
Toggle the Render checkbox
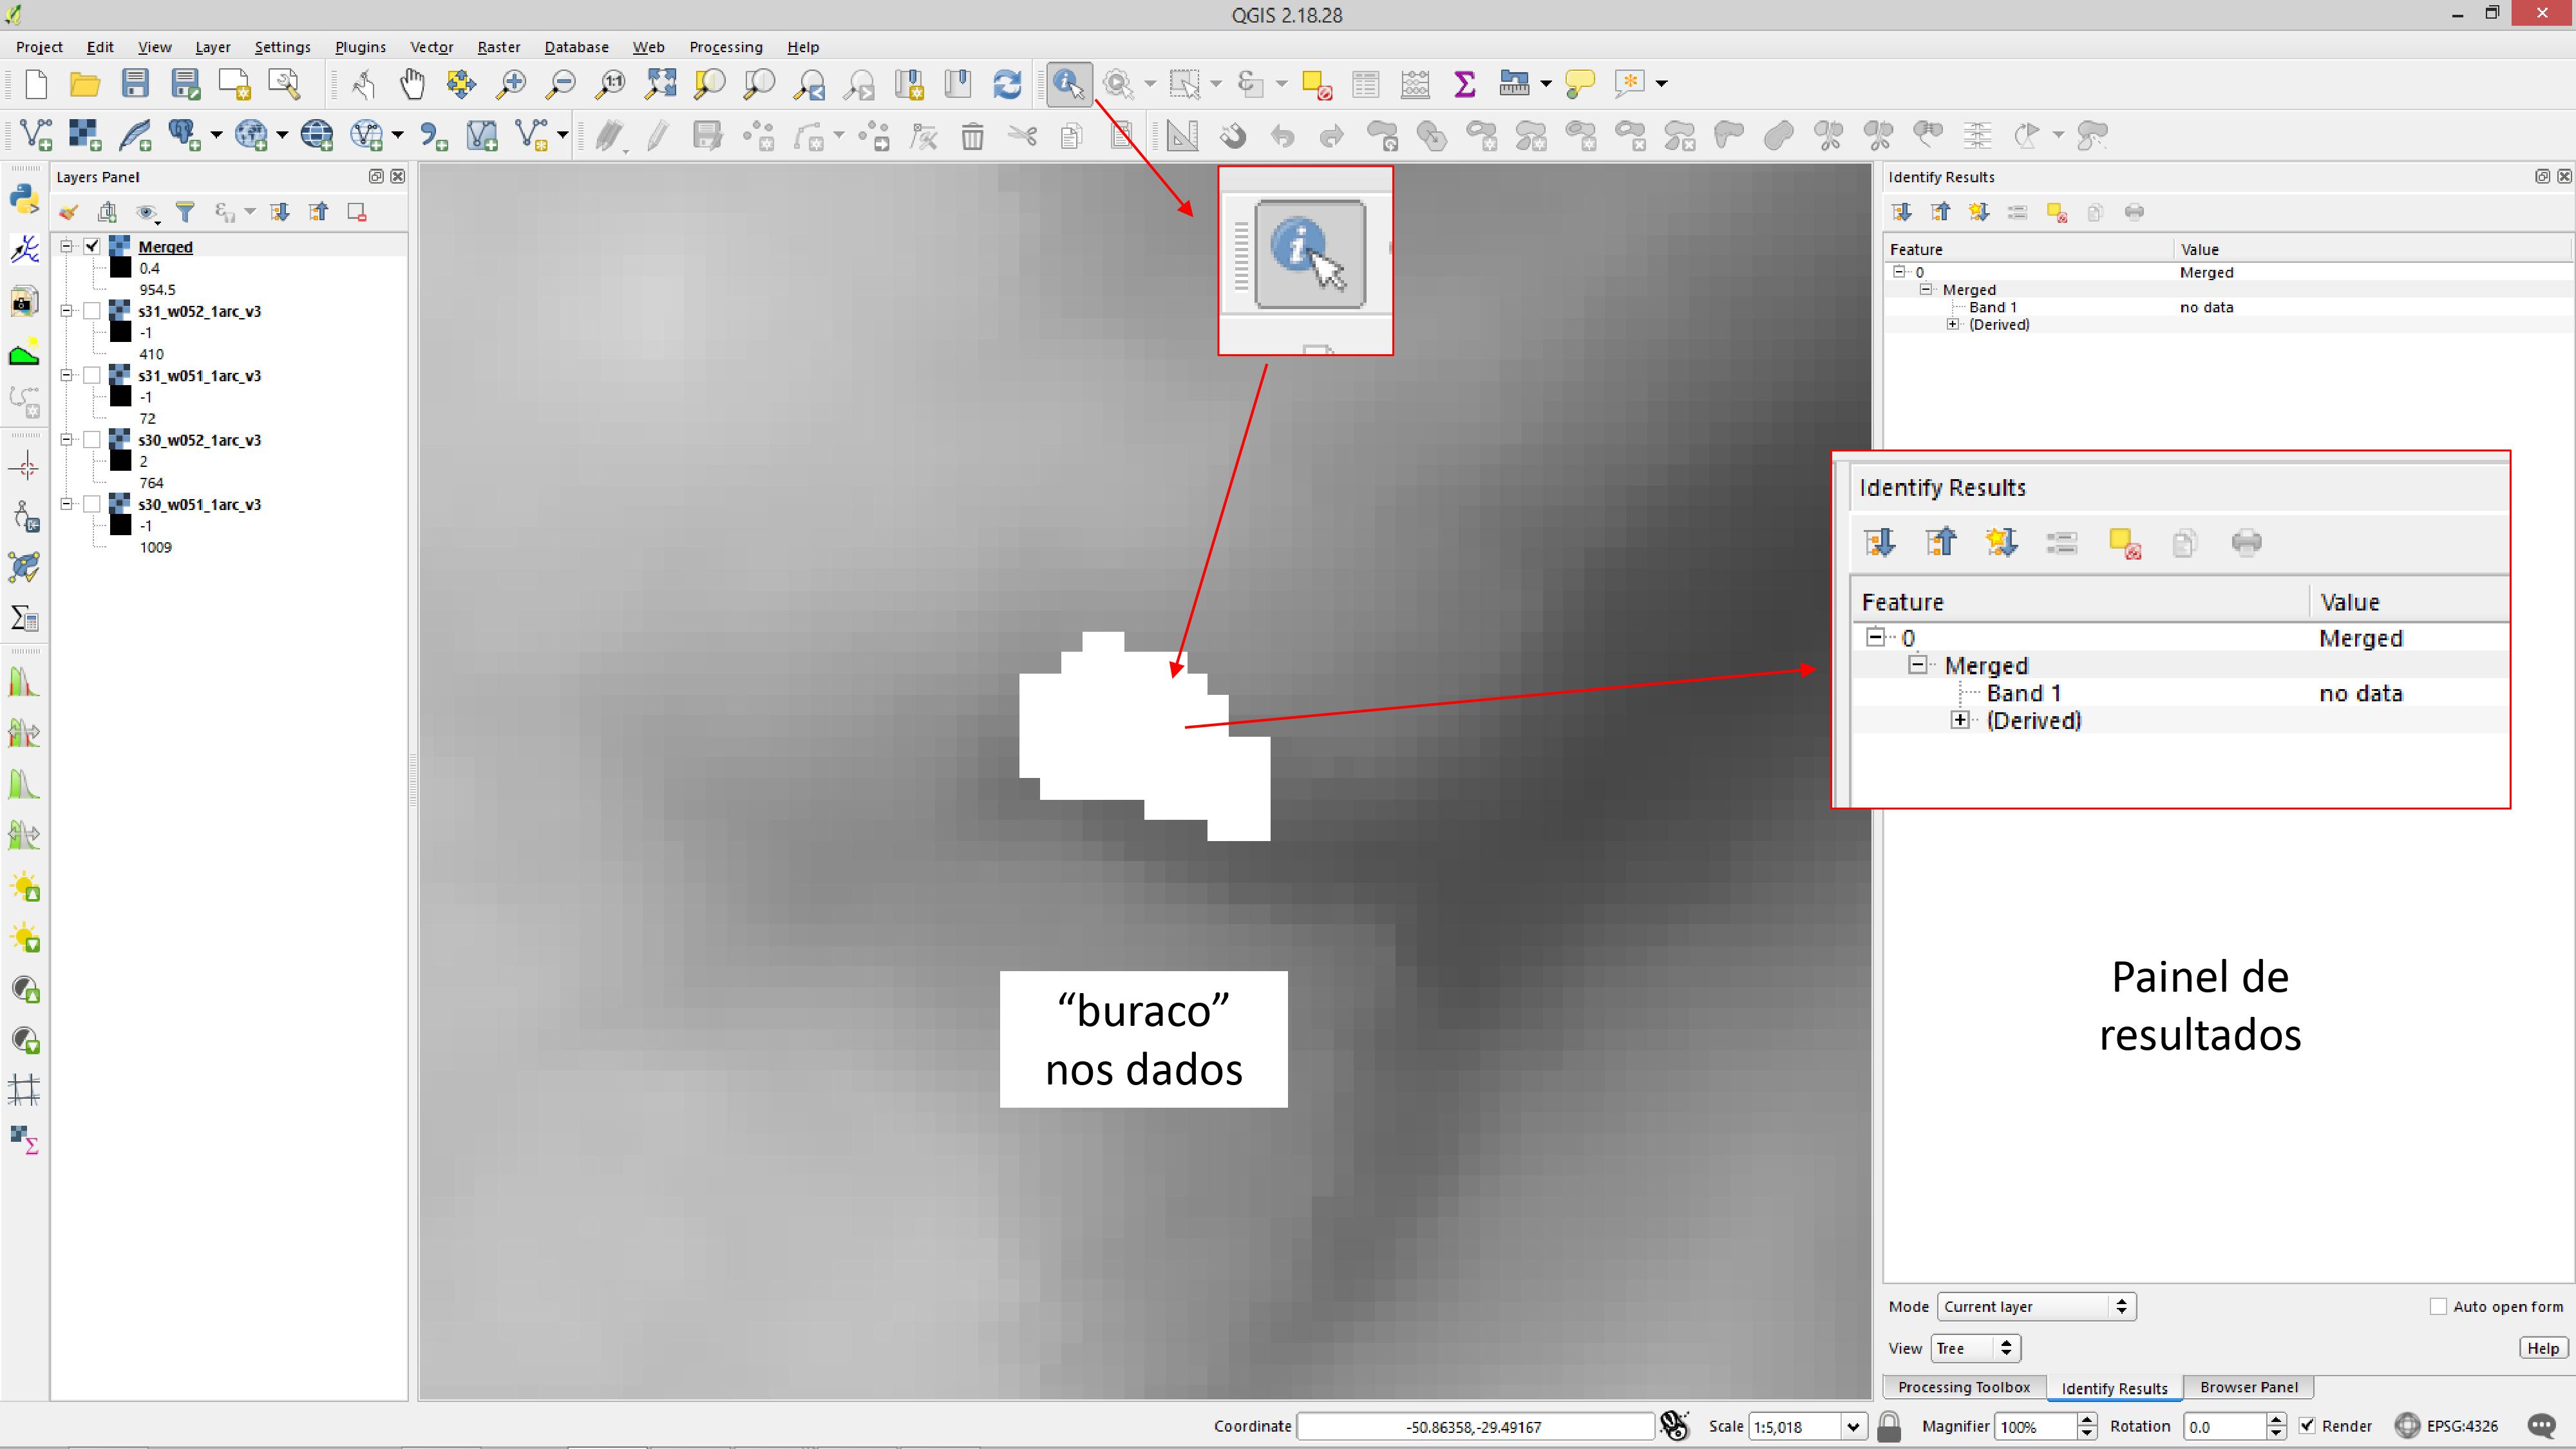click(x=2307, y=1426)
